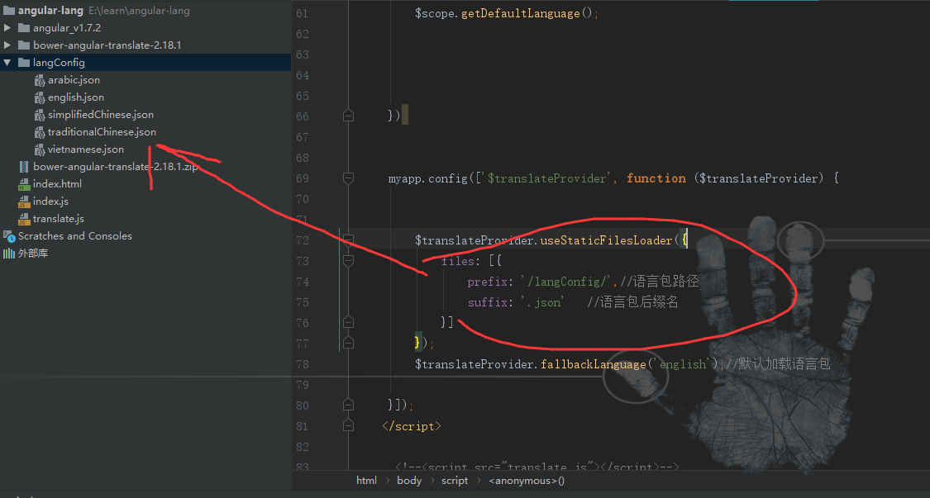Select simplifiedChinese.json in the project tree
This screenshot has height=498, width=930.
tap(101, 115)
